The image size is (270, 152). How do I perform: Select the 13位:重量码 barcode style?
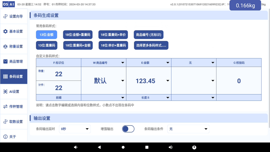tap(47, 45)
